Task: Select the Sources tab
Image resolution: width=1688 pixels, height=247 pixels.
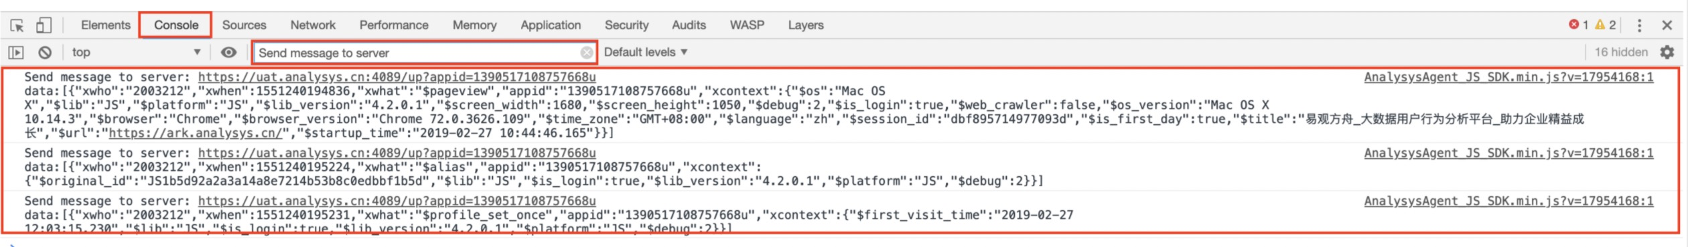Action: coord(244,25)
